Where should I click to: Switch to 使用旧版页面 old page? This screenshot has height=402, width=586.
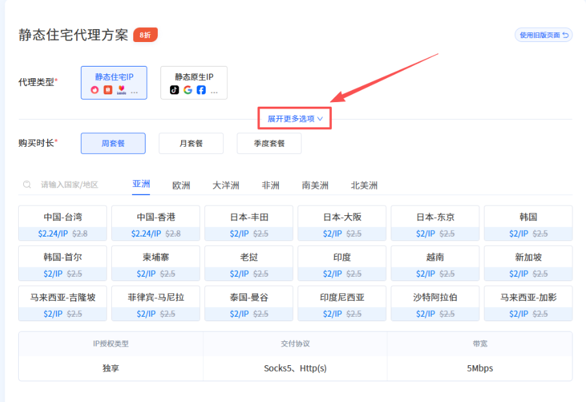[x=543, y=35]
